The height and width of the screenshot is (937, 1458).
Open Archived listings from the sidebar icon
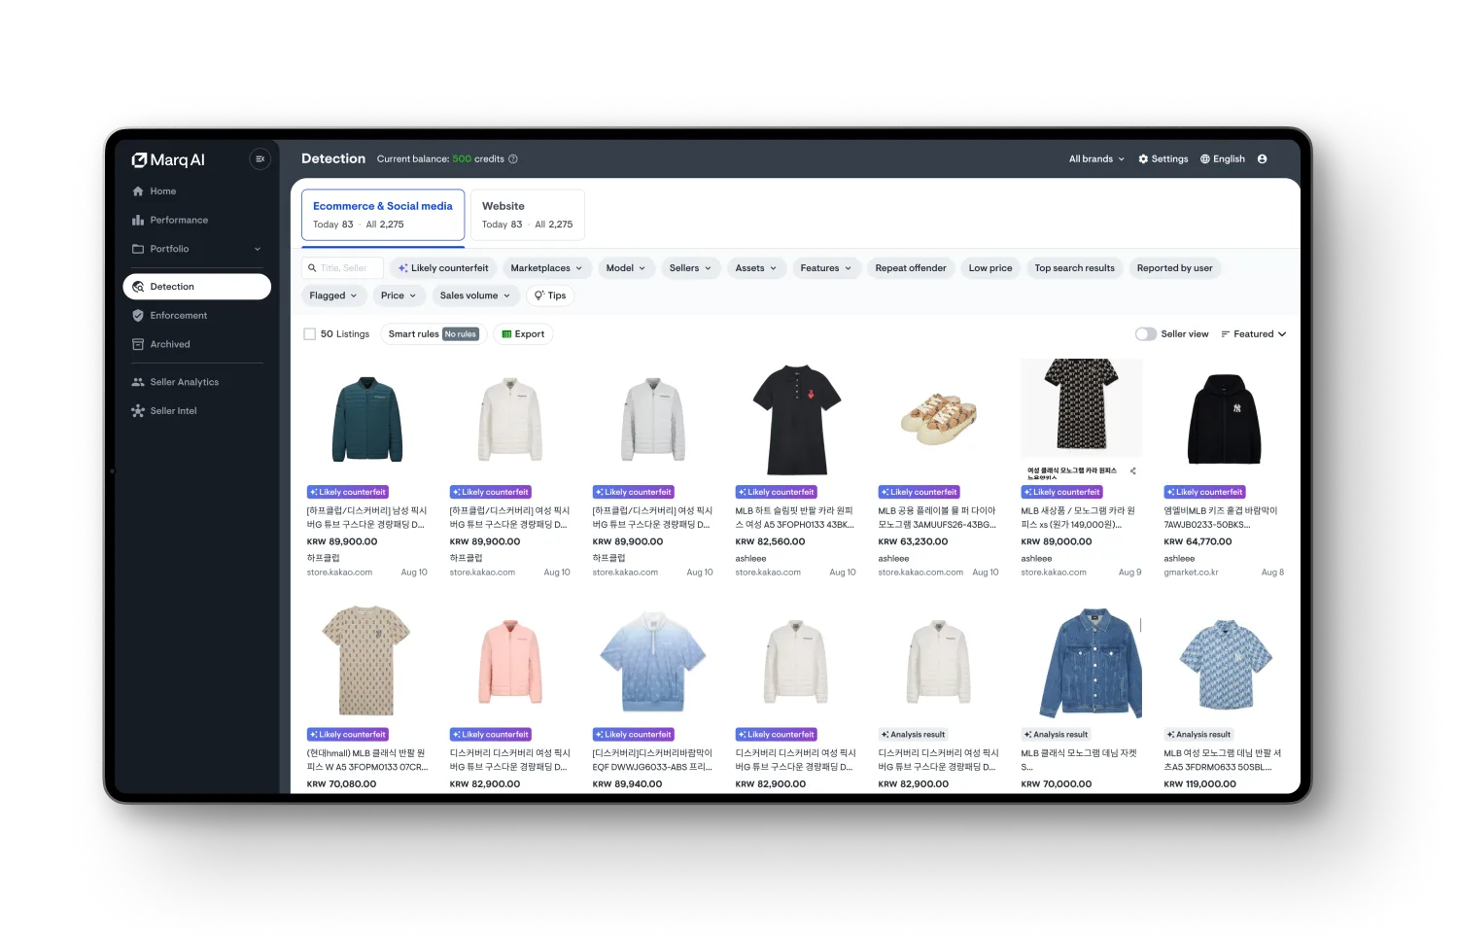click(137, 344)
